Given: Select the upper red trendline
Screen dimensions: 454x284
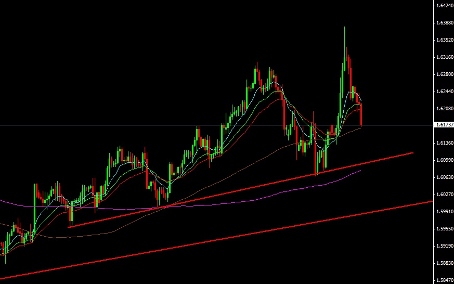Looking at the screenshot, I should click(x=240, y=190).
